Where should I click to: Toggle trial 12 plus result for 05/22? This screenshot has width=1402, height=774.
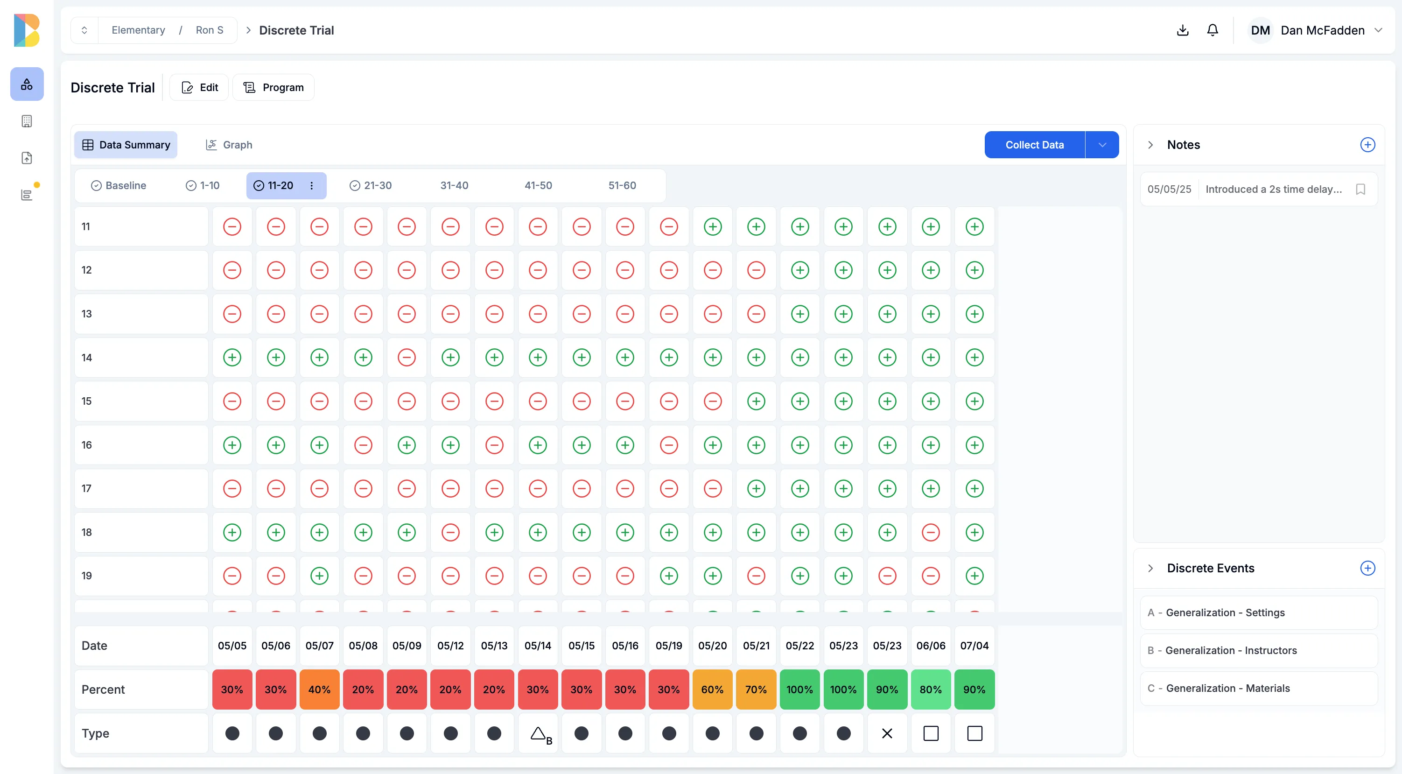pyautogui.click(x=800, y=270)
